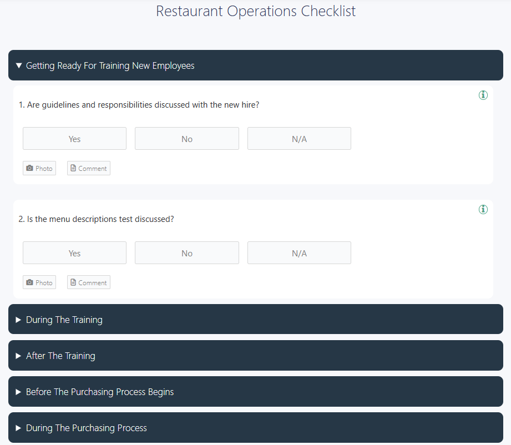Click camera icon in question 1 Photo button
The height and width of the screenshot is (445, 511).
point(29,168)
